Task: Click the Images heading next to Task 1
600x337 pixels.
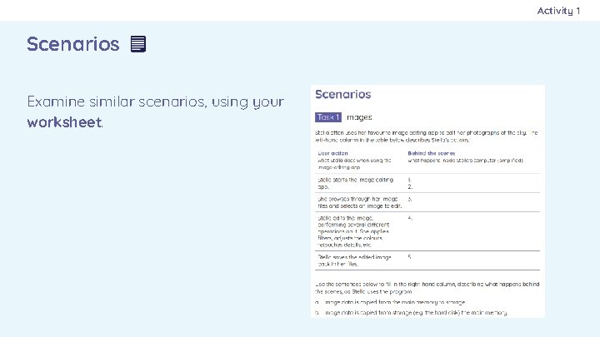Action: point(359,117)
